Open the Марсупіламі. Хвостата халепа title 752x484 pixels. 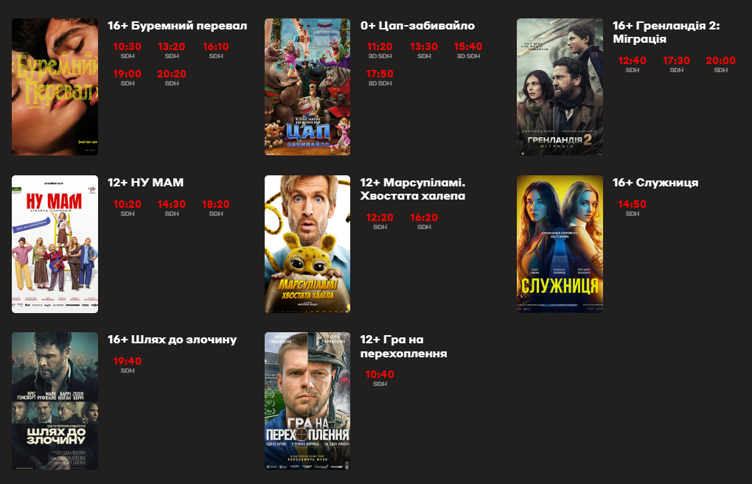(x=412, y=189)
